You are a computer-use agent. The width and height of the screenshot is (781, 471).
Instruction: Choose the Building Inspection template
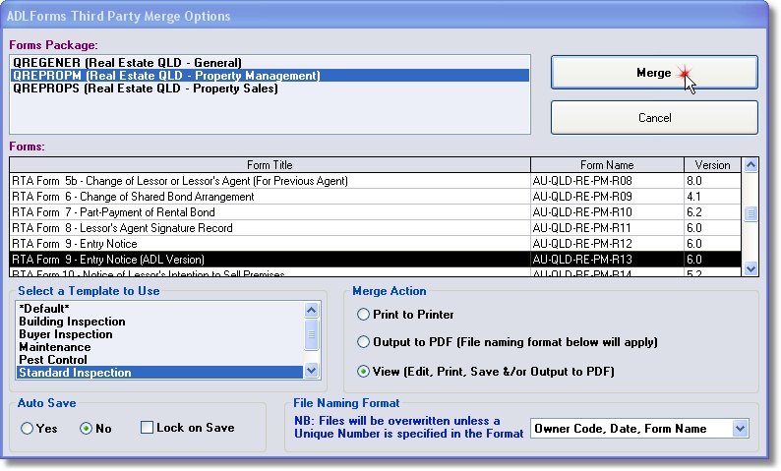(159, 322)
